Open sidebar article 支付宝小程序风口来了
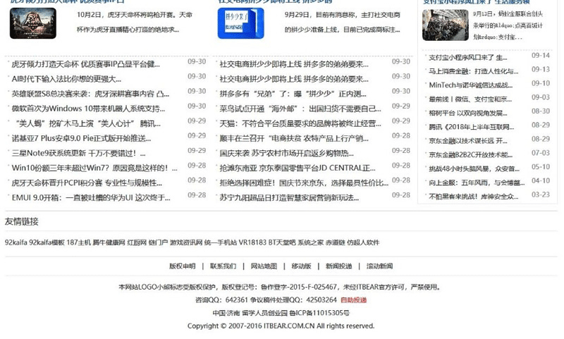Screen dimensions: 564x339 point(467,58)
